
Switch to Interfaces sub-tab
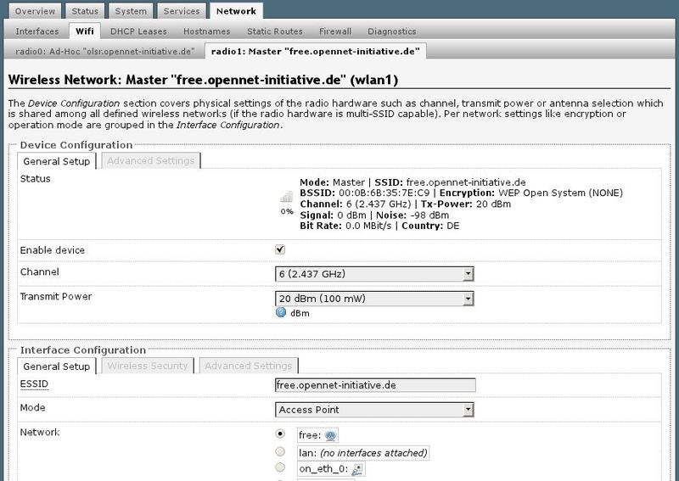point(37,31)
